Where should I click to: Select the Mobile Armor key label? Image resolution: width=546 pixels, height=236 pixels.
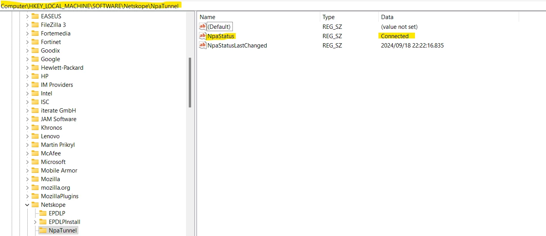pyautogui.click(x=59, y=171)
